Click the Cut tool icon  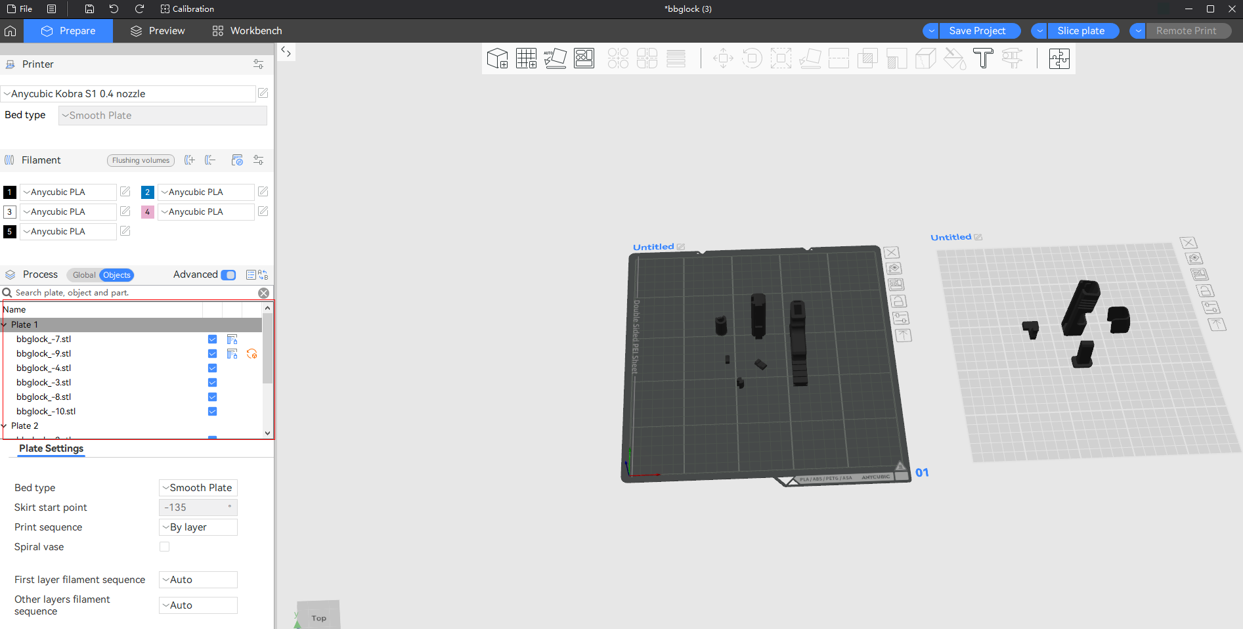[839, 58]
